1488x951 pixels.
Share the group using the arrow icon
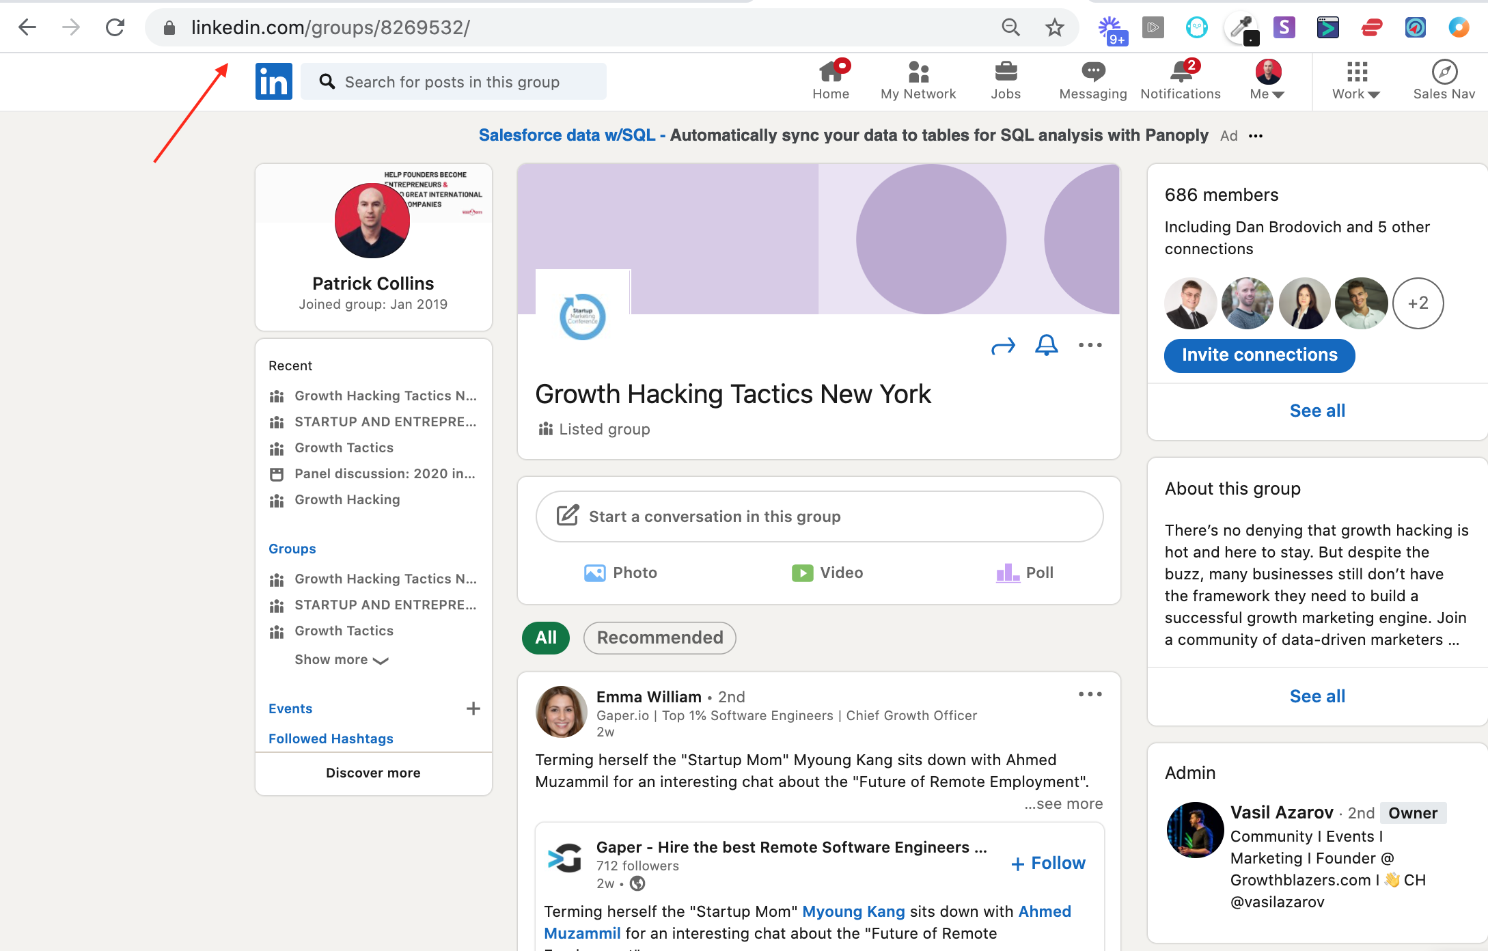(x=1003, y=346)
